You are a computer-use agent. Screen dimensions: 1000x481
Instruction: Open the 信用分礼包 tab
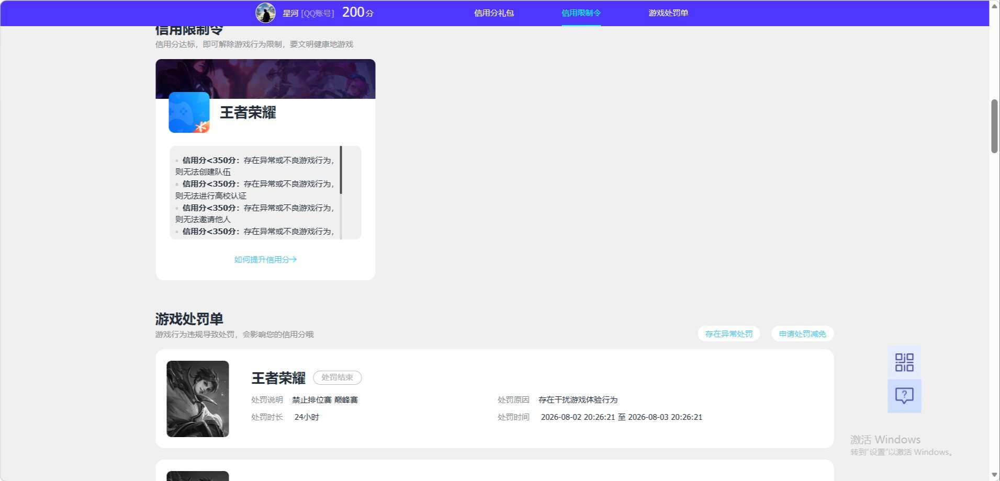click(x=494, y=13)
